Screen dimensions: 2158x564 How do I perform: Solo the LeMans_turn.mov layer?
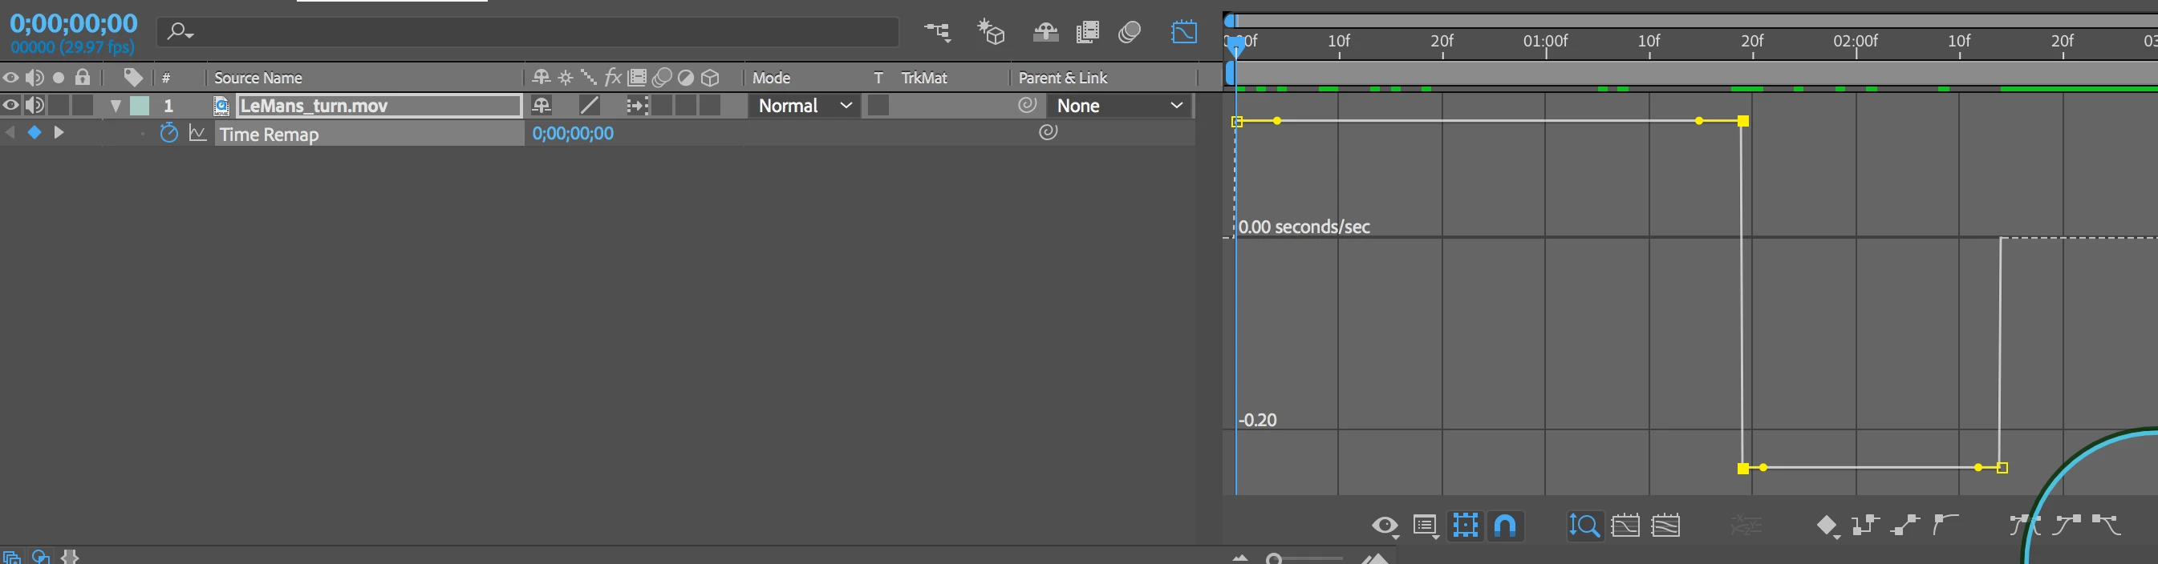pos(59,106)
